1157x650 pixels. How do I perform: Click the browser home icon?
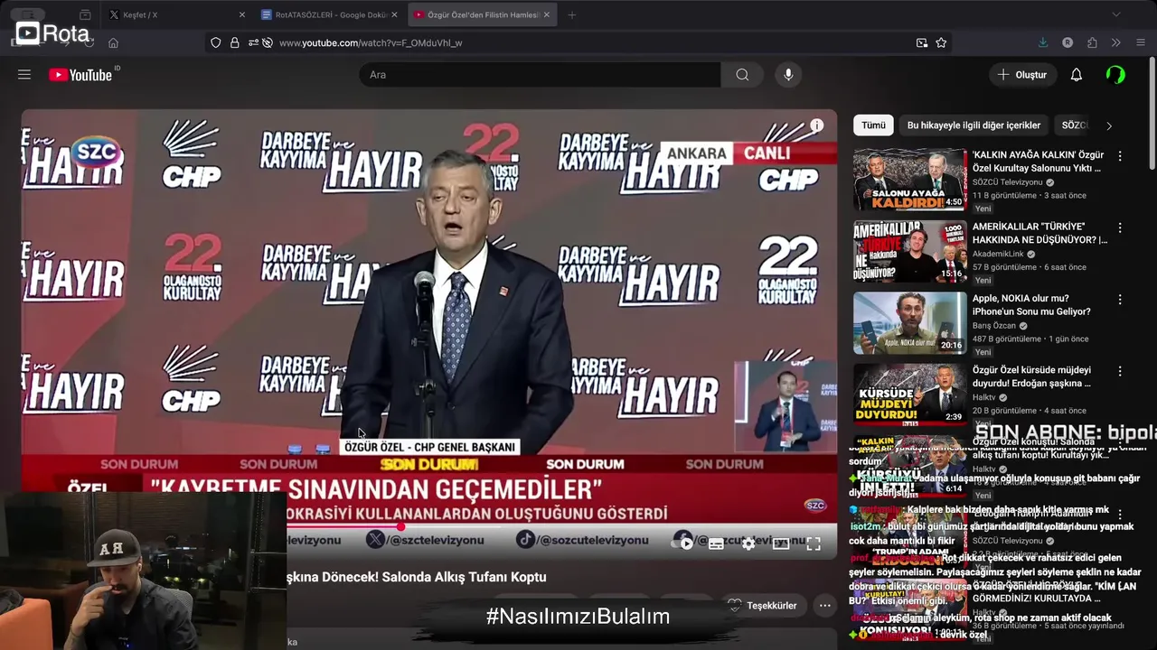(x=113, y=42)
